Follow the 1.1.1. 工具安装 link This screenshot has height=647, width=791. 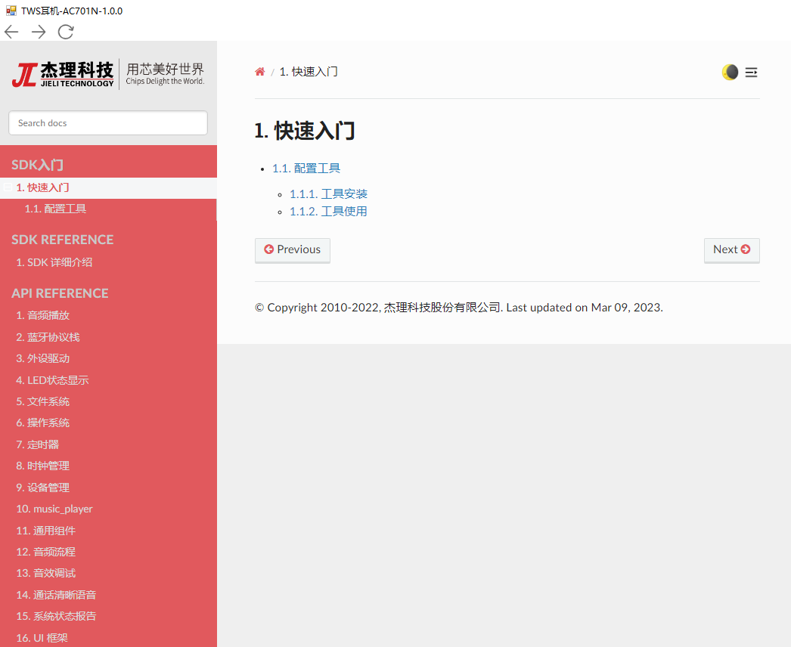(x=328, y=193)
